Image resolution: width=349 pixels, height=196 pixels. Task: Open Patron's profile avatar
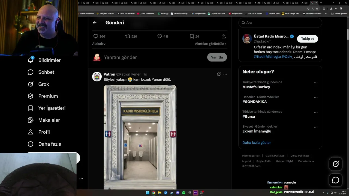pyautogui.click(x=97, y=77)
